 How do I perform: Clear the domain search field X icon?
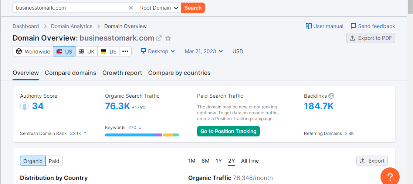[x=131, y=8]
